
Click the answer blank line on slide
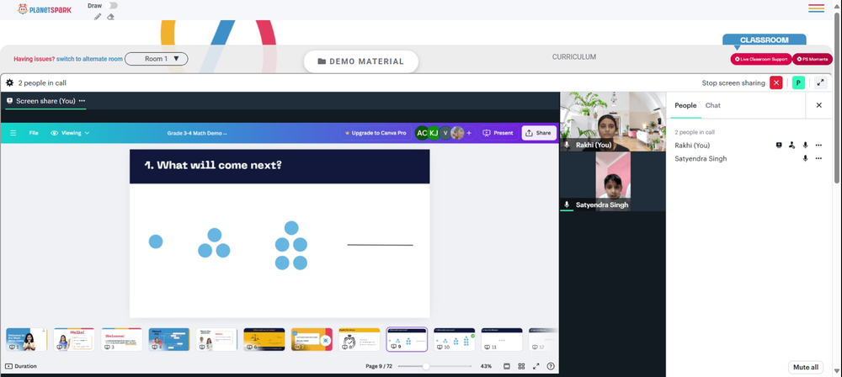click(x=381, y=245)
